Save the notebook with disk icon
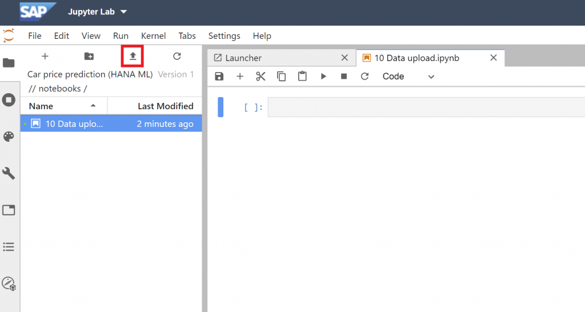This screenshot has height=312, width=585. coord(219,77)
